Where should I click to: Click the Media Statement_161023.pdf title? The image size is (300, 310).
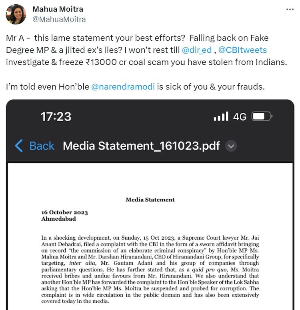tap(141, 146)
